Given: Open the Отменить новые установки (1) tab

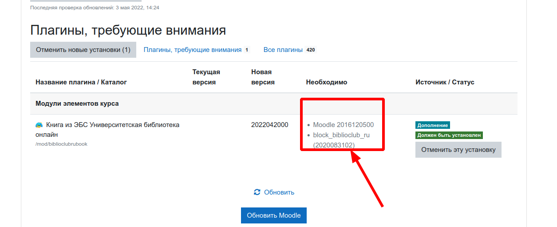Looking at the screenshot, I should tap(83, 50).
